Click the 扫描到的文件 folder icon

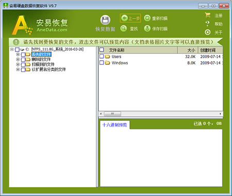click(x=28, y=64)
